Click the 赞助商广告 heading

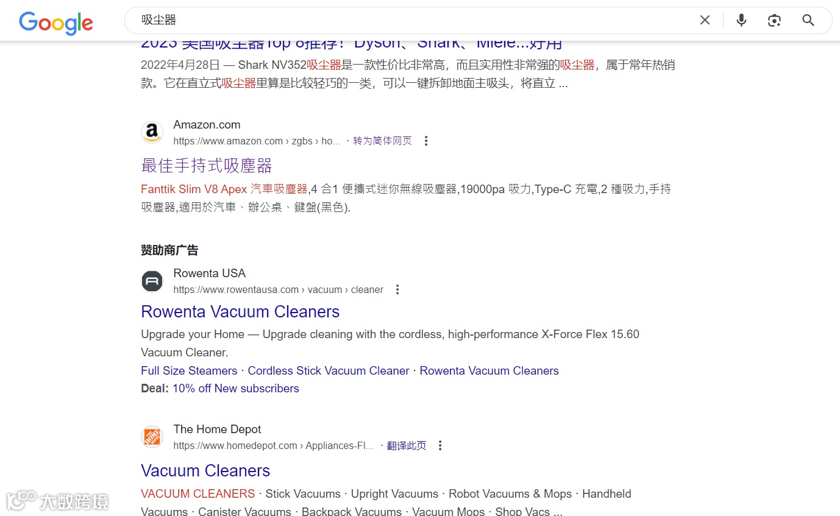click(x=169, y=250)
